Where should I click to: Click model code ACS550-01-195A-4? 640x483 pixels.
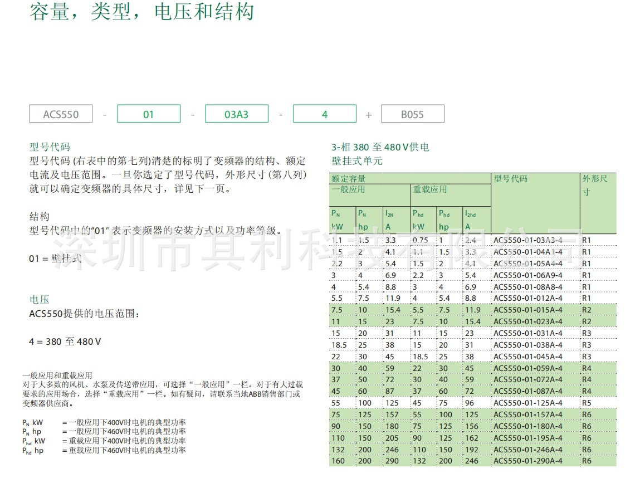[x=527, y=438]
